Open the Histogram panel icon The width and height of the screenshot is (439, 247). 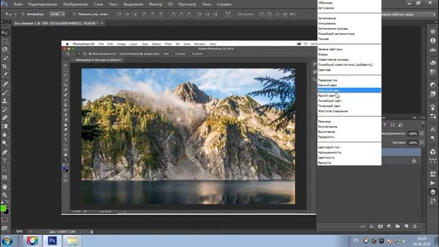point(433,50)
